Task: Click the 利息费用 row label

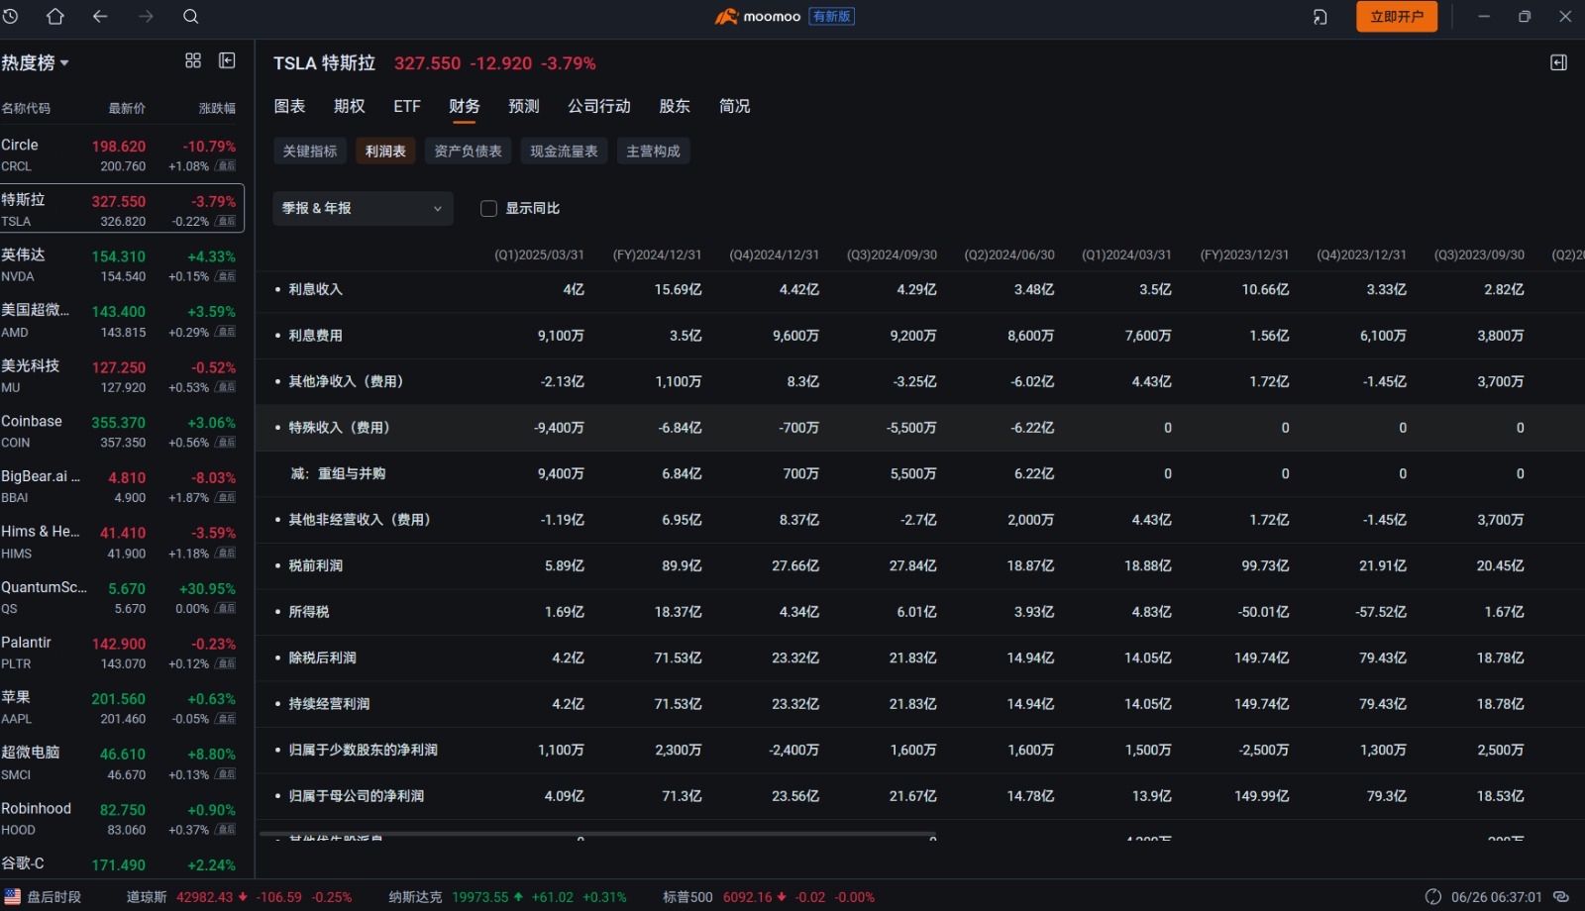Action: pyautogui.click(x=315, y=336)
